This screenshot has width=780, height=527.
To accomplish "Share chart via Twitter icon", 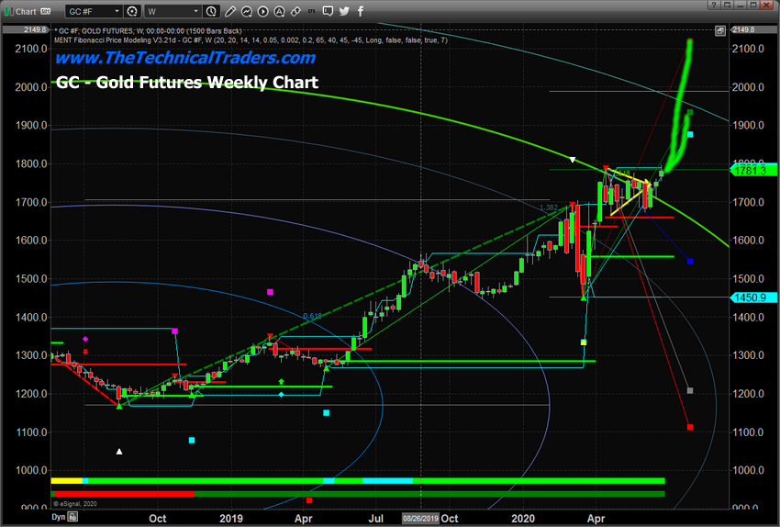I will [x=344, y=11].
